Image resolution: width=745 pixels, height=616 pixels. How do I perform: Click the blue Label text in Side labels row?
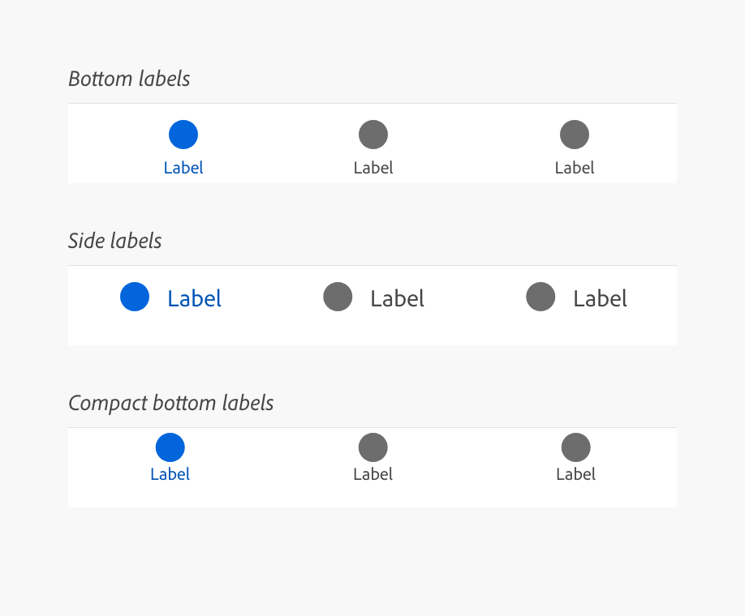click(194, 298)
